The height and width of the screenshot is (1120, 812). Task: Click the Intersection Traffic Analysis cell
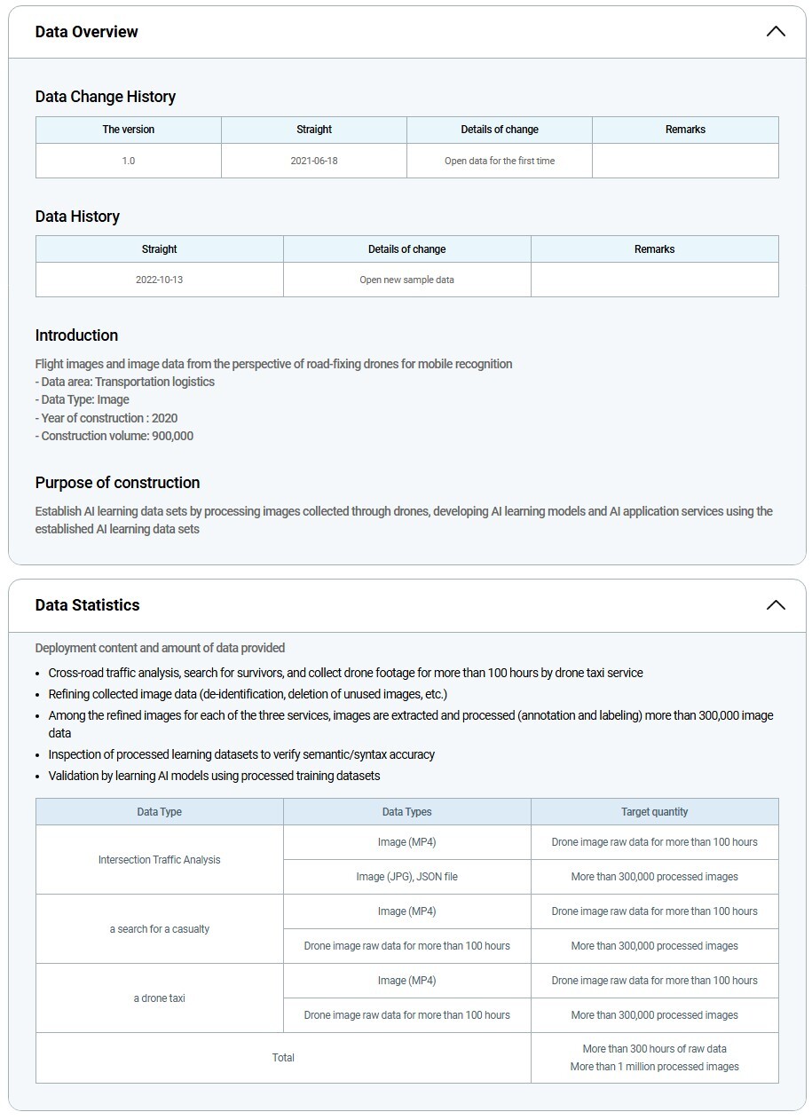pos(160,860)
